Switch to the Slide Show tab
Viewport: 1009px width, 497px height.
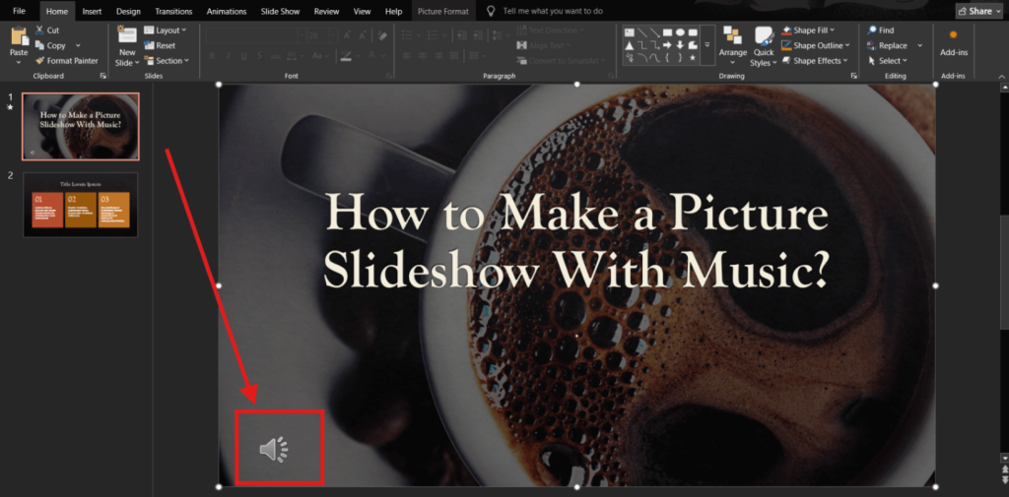281,11
